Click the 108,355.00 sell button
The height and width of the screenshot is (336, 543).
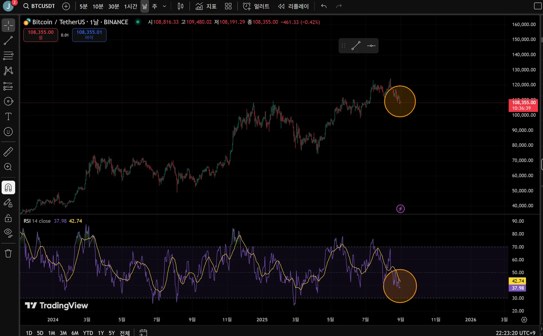pyautogui.click(x=41, y=35)
